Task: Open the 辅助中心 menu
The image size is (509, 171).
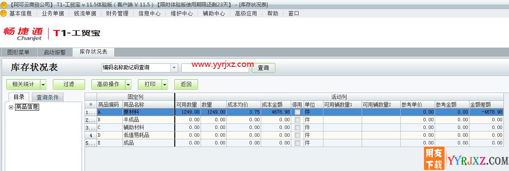Action: (214, 13)
